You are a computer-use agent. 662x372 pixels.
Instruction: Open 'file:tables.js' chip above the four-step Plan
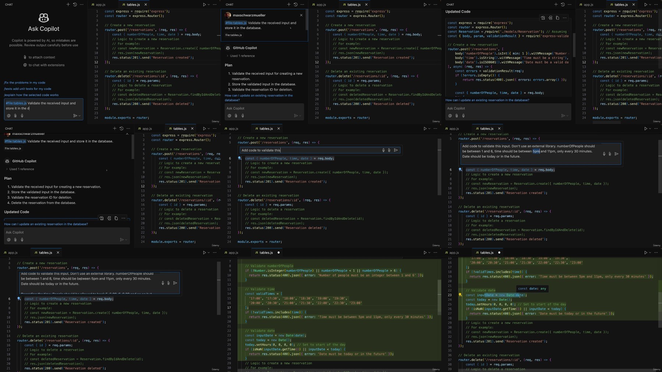[x=13, y=148]
